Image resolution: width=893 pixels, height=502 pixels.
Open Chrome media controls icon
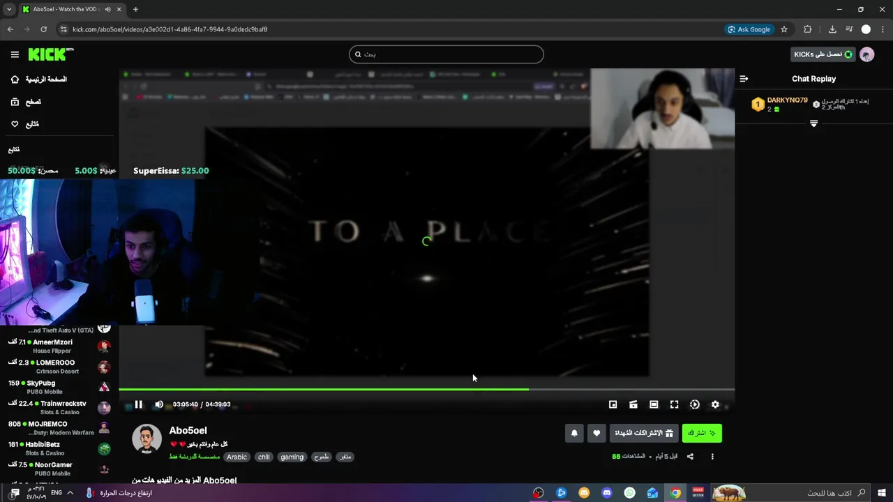[x=849, y=29]
